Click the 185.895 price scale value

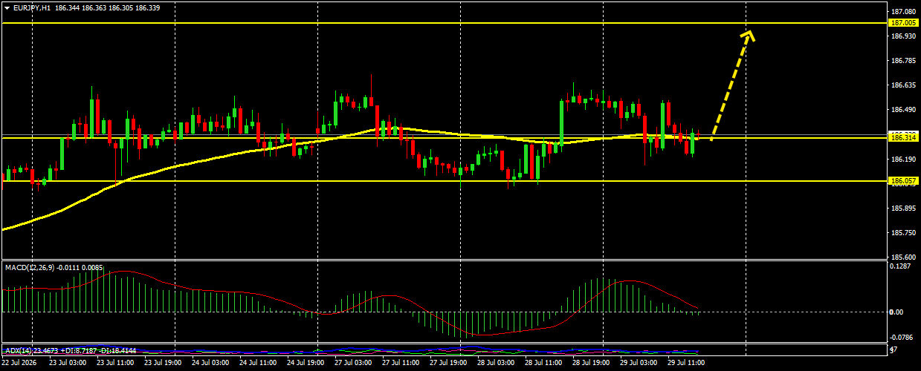[903, 209]
